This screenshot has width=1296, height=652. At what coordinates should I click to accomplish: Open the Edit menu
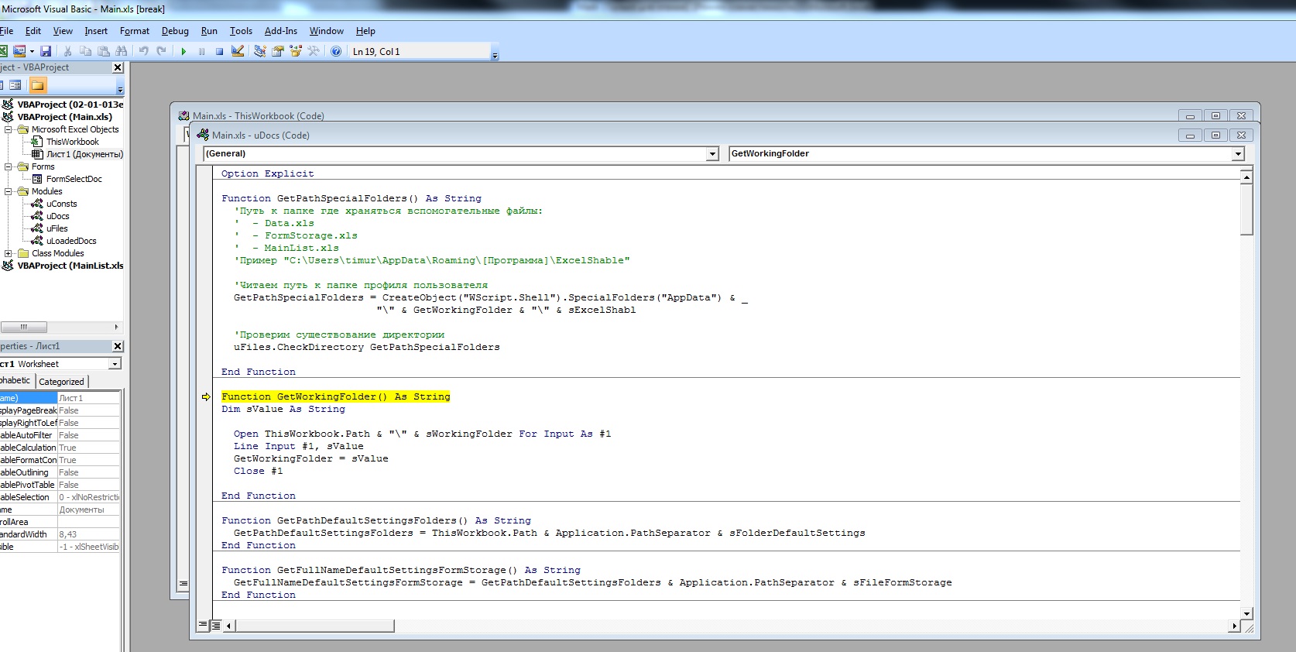(x=33, y=31)
